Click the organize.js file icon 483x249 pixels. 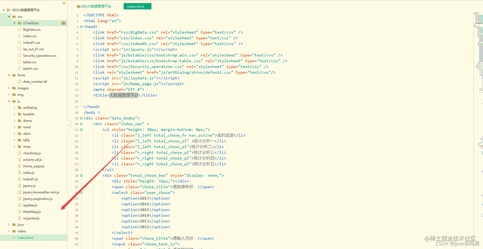point(20,218)
